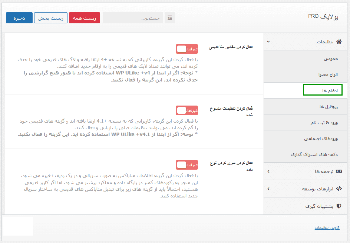
Task: Click the فعال کردن مقادیر متا قدیمی label
Action: pos(231,47)
